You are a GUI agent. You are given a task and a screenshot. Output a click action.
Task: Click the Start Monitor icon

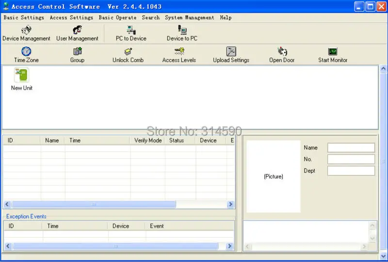coord(333,51)
